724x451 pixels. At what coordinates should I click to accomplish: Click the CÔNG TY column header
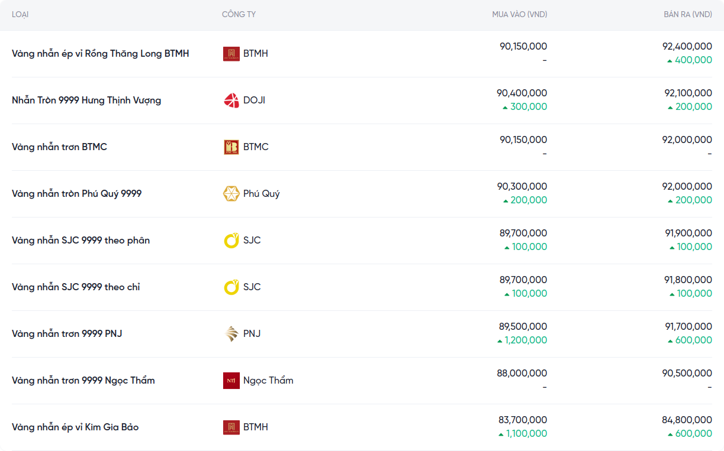pyautogui.click(x=239, y=14)
